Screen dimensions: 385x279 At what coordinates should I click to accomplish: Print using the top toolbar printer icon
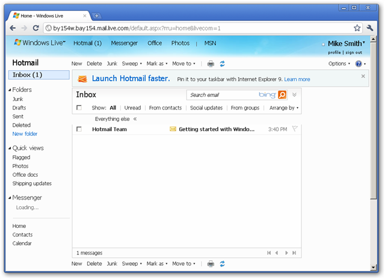coord(211,64)
